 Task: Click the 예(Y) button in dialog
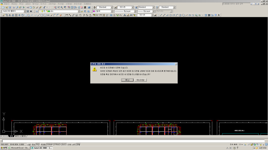127,80
